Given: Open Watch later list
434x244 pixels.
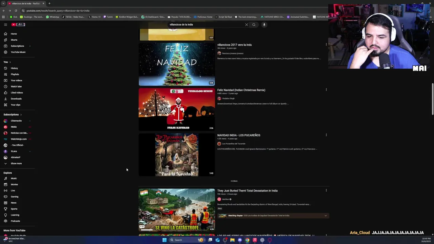Looking at the screenshot, I should [17, 86].
